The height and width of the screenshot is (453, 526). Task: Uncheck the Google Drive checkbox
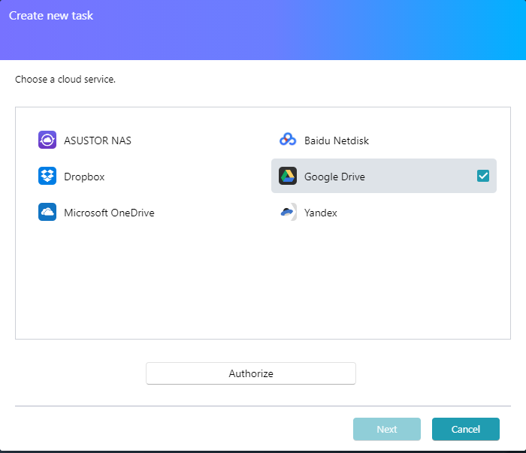click(x=483, y=176)
